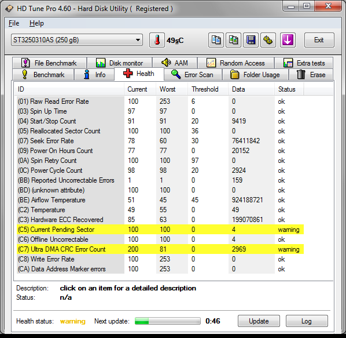
Task: Click the Update button
Action: [x=259, y=321]
